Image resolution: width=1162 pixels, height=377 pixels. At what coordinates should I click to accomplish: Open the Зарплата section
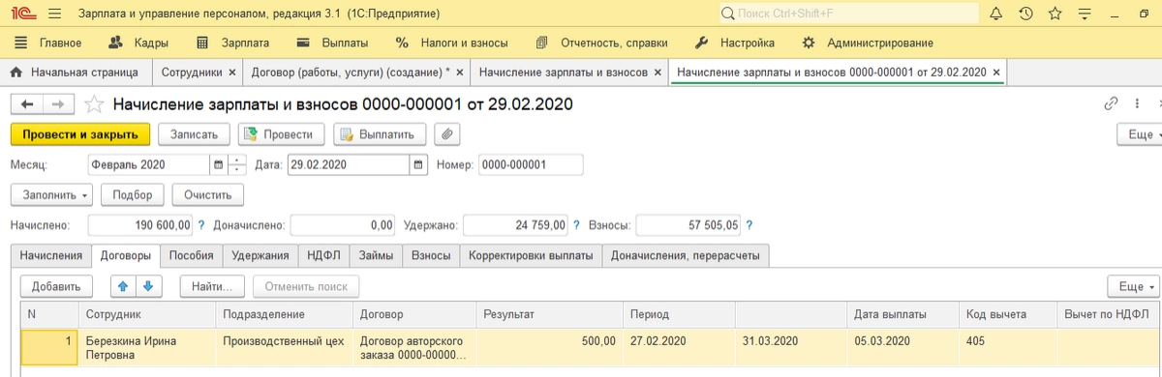click(x=232, y=43)
